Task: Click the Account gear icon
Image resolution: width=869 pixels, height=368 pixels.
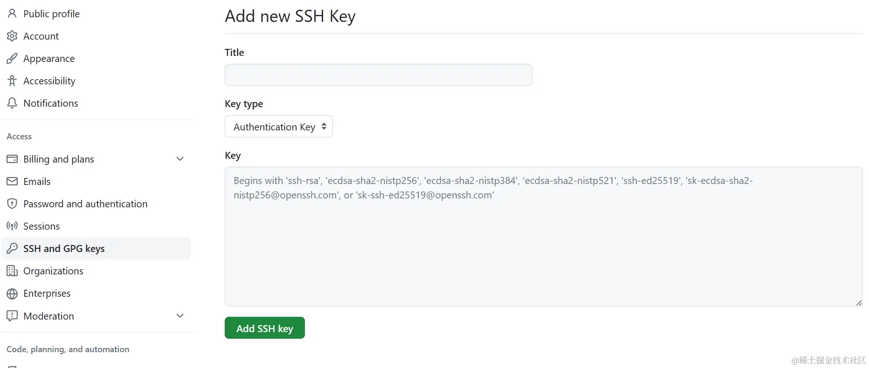Action: click(x=12, y=36)
